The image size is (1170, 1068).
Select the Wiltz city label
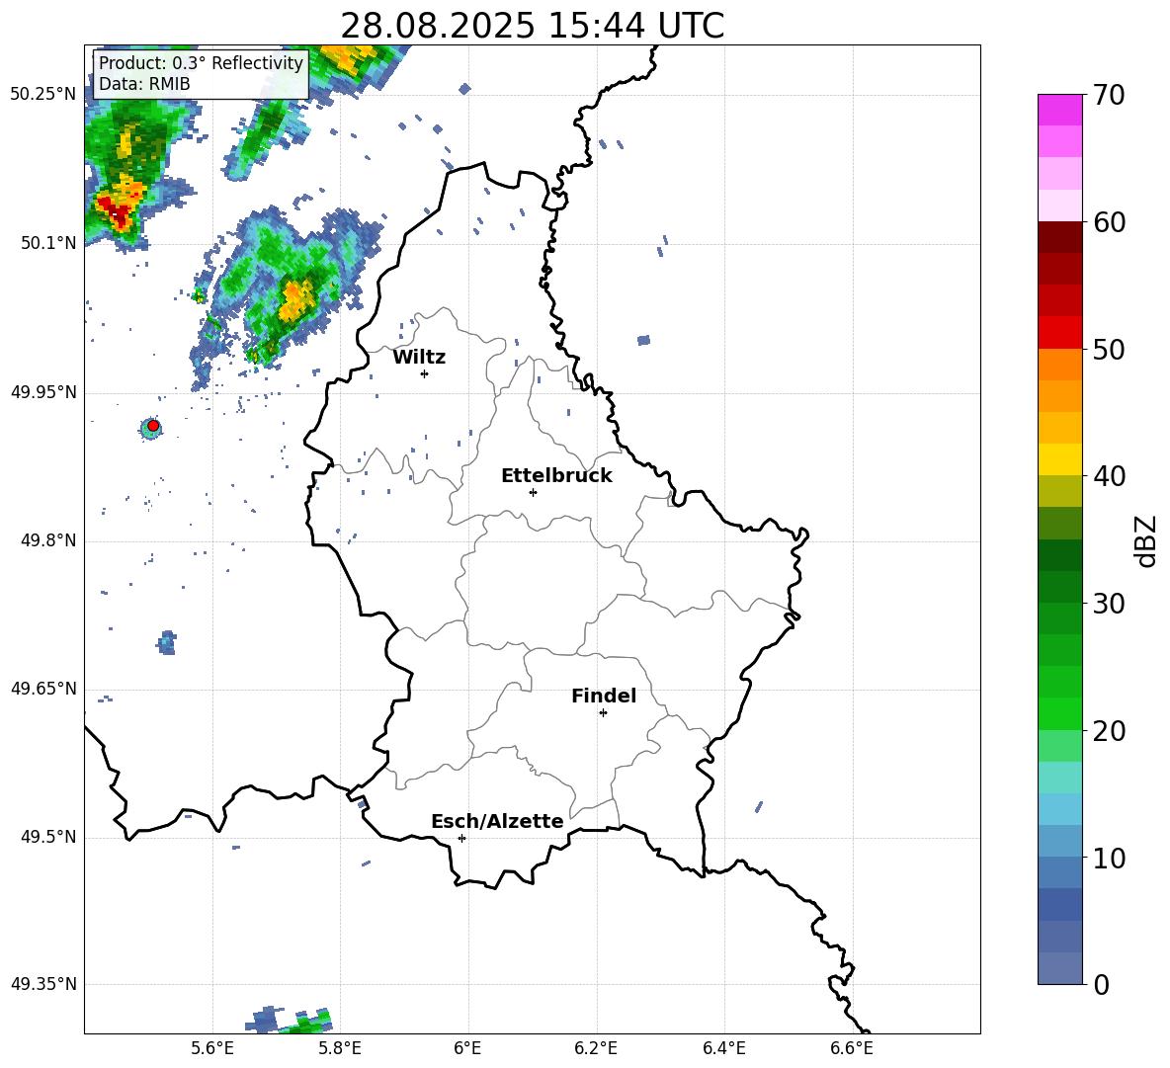tap(419, 358)
